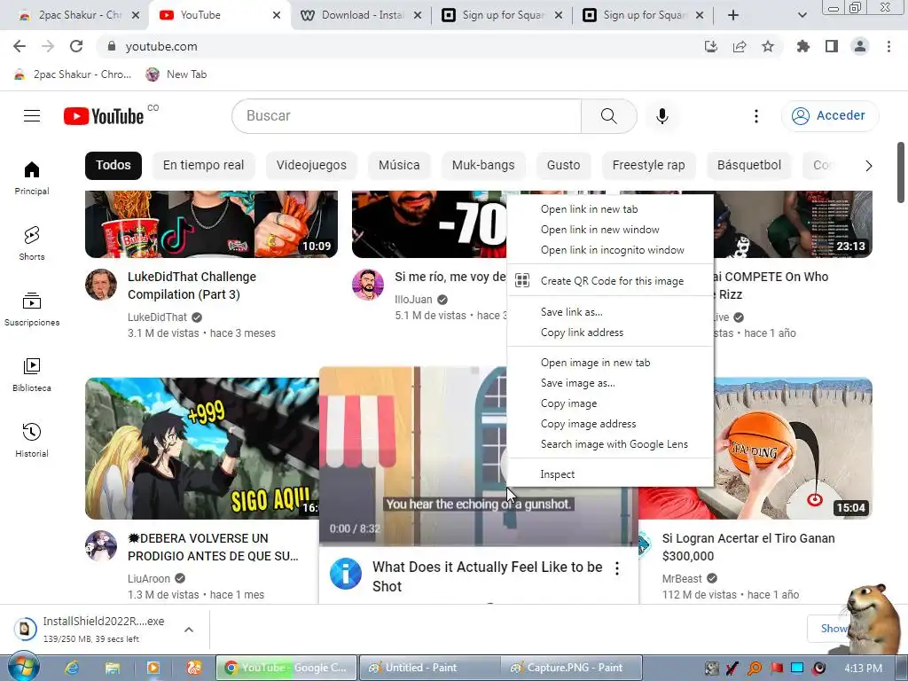Image resolution: width=908 pixels, height=681 pixels.
Task: Open Suscripciones in the sidebar
Action: (x=32, y=309)
